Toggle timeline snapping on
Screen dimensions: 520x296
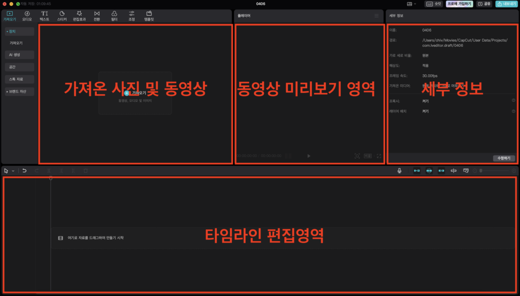click(429, 171)
